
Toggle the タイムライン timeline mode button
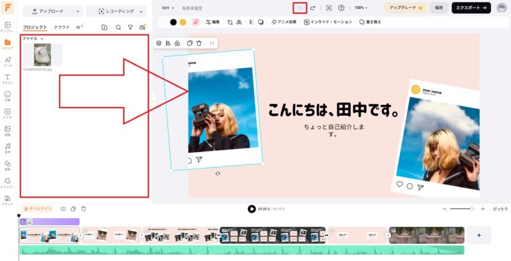pos(38,209)
